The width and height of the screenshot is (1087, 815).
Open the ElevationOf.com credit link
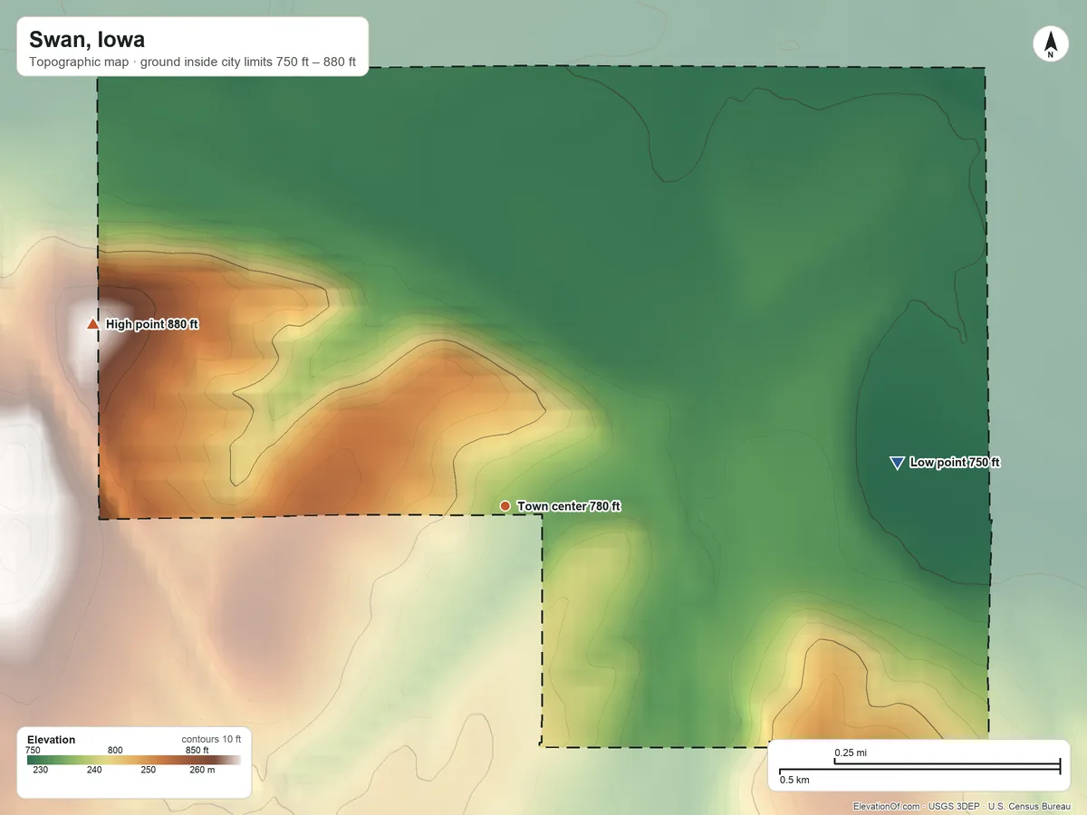887,806
